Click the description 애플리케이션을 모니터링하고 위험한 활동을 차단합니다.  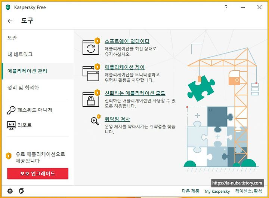[x=132, y=77]
